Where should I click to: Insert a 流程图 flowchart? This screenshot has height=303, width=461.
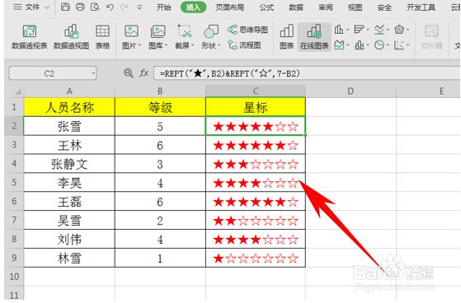point(245,45)
